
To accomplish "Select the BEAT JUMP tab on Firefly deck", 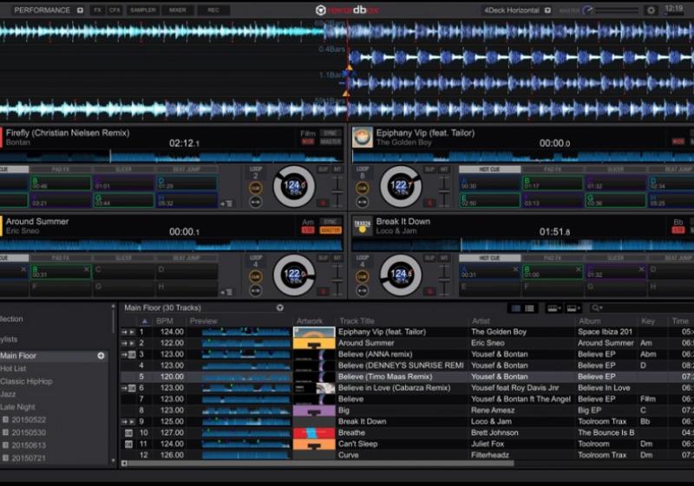I will pos(186,170).
